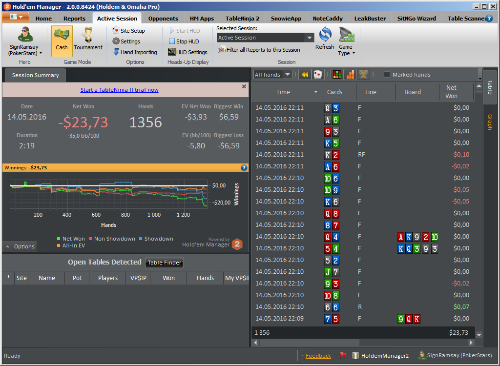Screen dimensions: 500x366
Task: Click the Line column header
Action: tap(375, 92)
